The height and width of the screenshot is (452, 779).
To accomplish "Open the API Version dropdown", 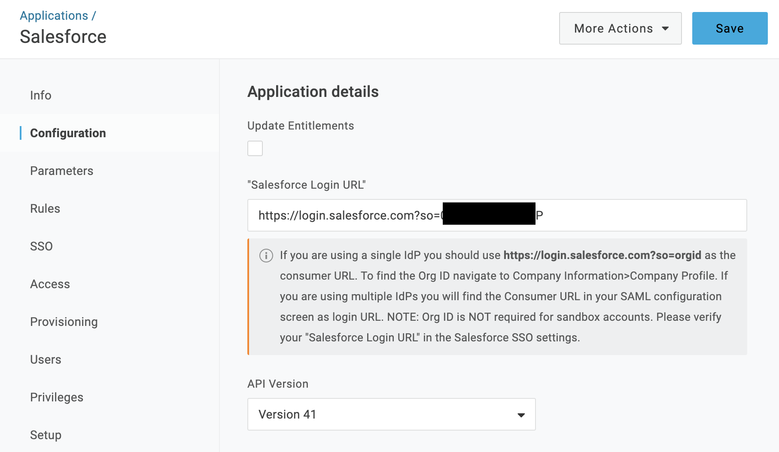I will pyautogui.click(x=392, y=414).
